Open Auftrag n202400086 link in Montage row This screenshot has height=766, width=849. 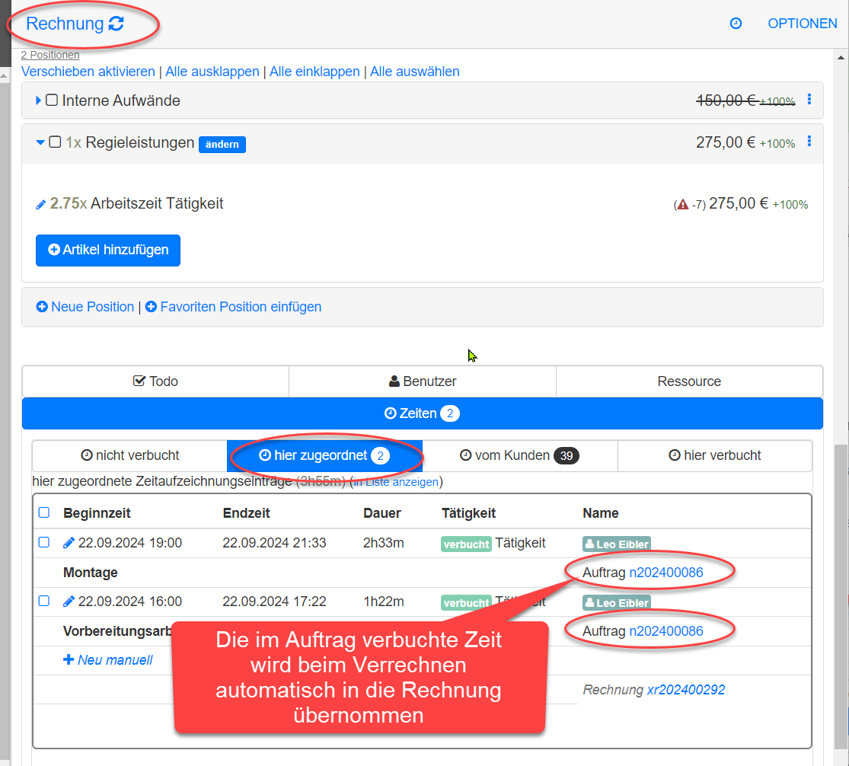click(x=666, y=572)
